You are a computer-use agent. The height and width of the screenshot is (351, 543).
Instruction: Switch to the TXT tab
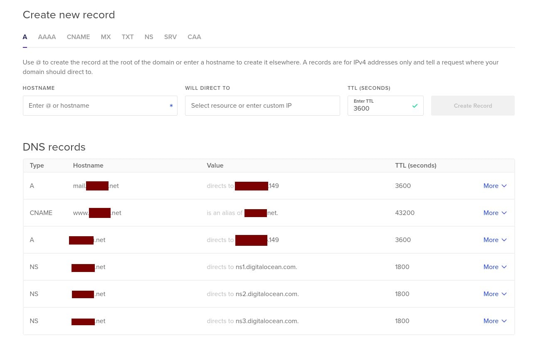point(128,37)
